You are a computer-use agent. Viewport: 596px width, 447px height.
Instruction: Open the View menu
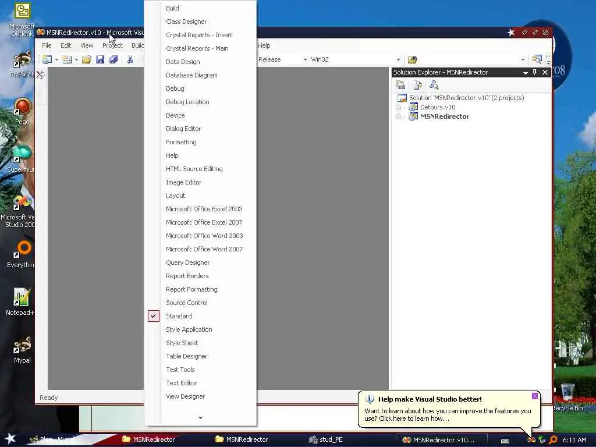pos(87,45)
